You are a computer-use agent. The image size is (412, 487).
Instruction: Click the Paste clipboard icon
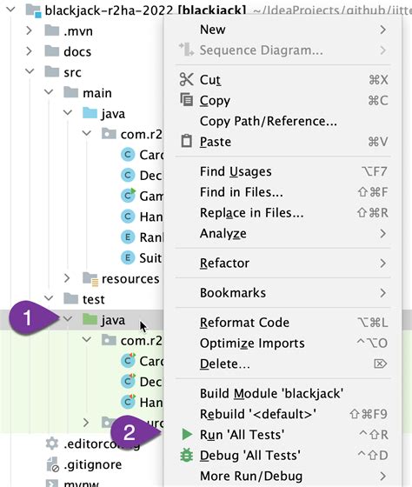pos(186,141)
